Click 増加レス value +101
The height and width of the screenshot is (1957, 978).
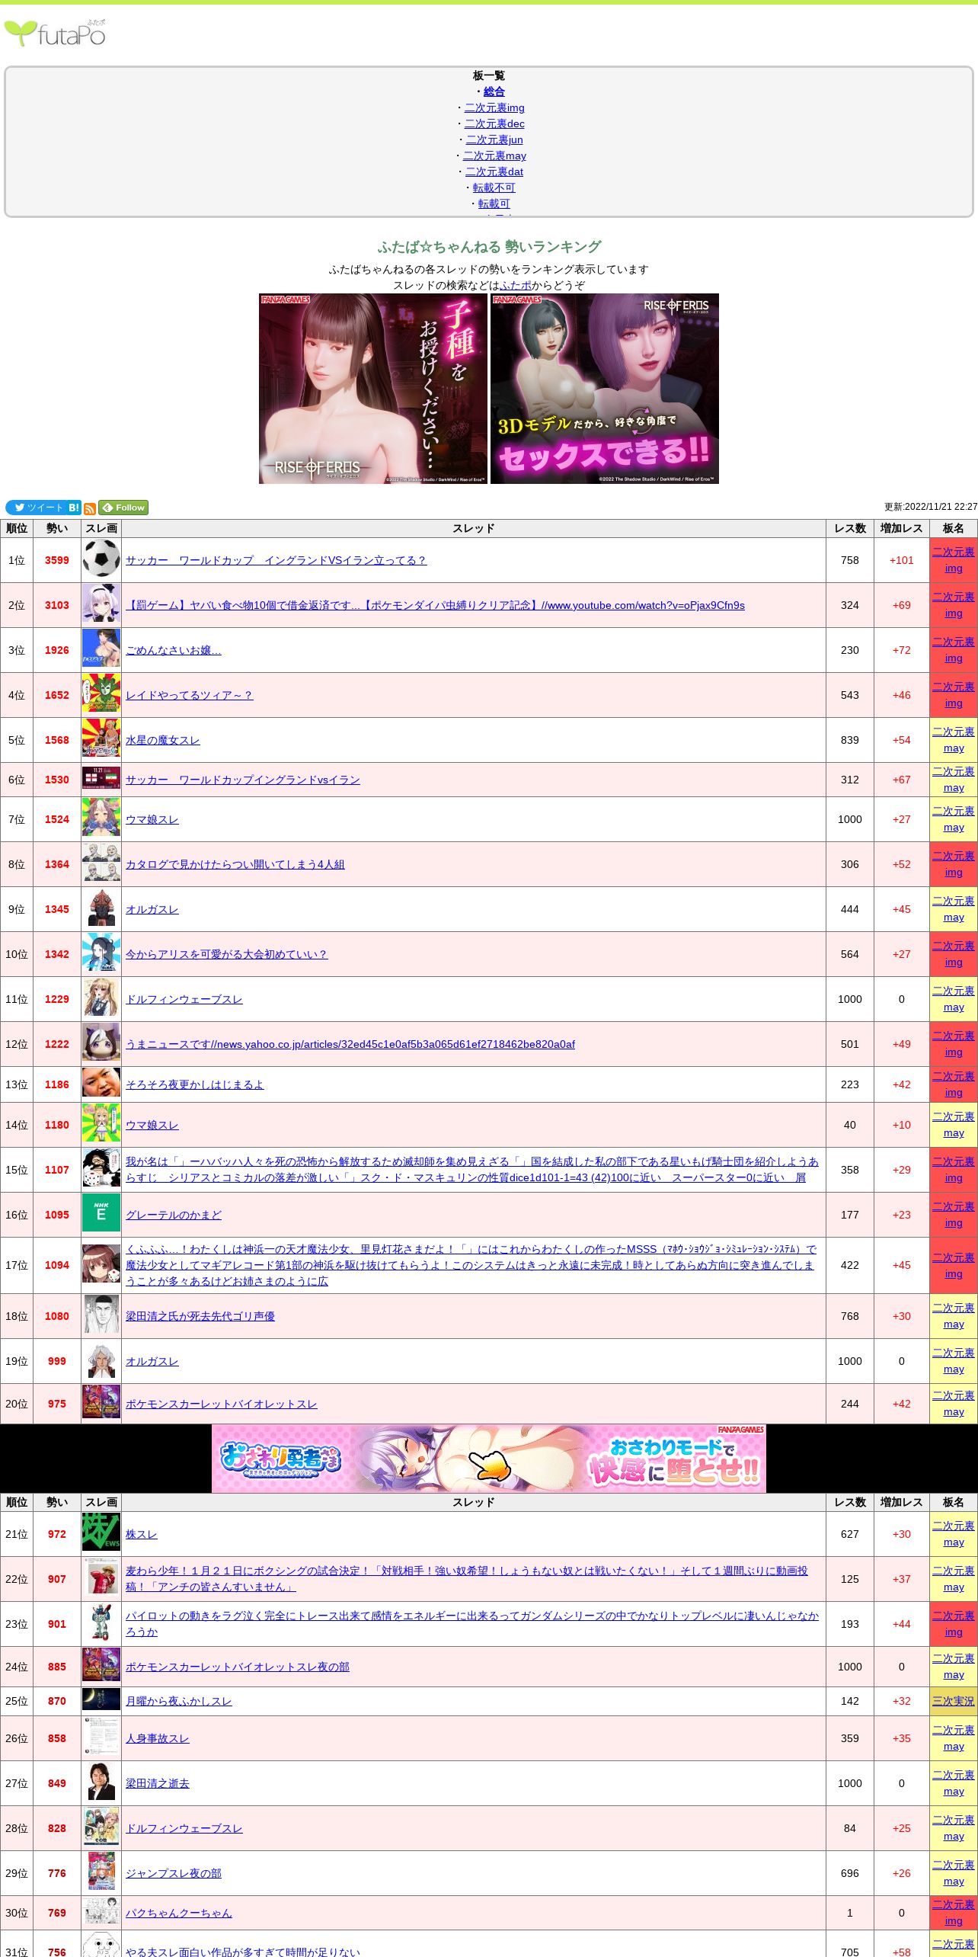pyautogui.click(x=901, y=560)
